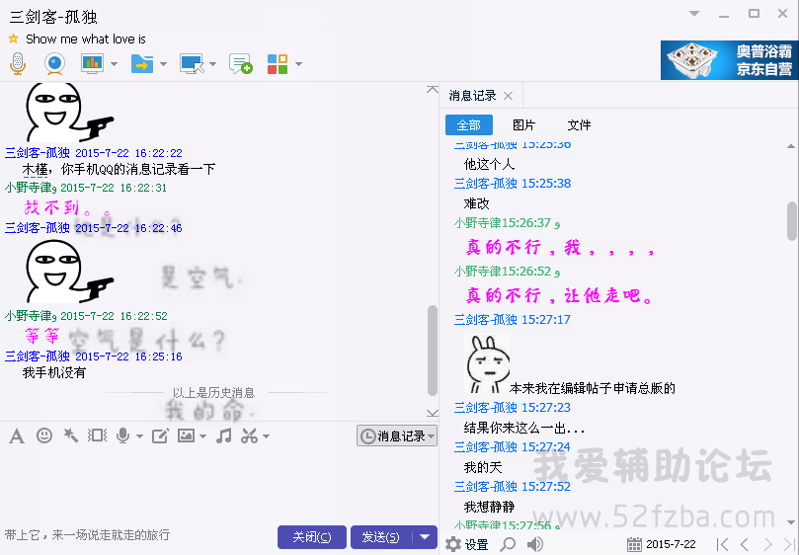This screenshot has height=555, width=799.
Task: Toggle sound with the speaker icon
Action: pyautogui.click(x=534, y=544)
